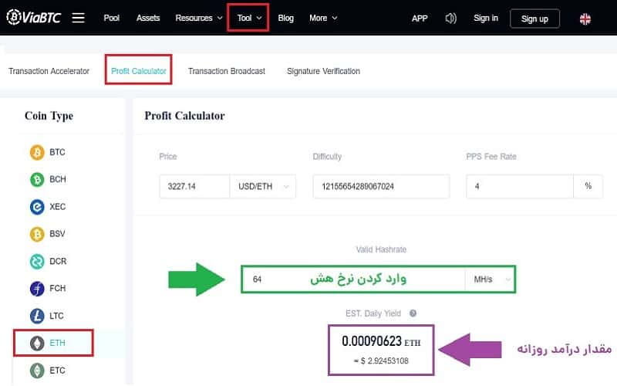Click the Difficulty label
617x386 pixels.
[327, 157]
